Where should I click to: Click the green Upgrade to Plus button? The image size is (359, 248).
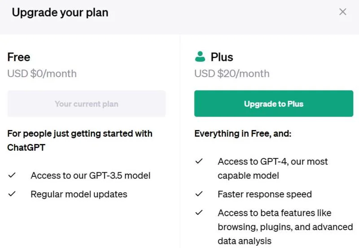point(274,104)
